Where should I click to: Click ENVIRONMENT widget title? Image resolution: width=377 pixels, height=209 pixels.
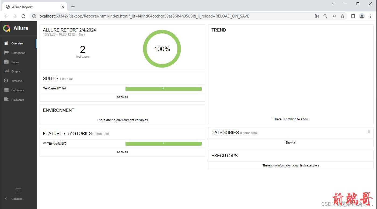coord(59,110)
